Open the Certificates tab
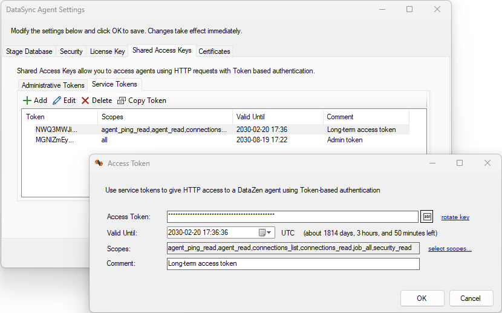Screen dimensions: 502x313 click(214, 51)
